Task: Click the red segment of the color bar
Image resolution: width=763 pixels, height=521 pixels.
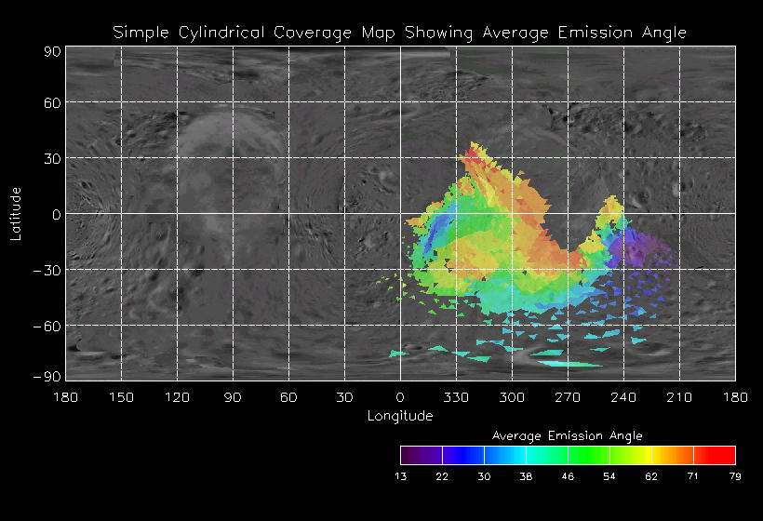Action: coord(715,455)
